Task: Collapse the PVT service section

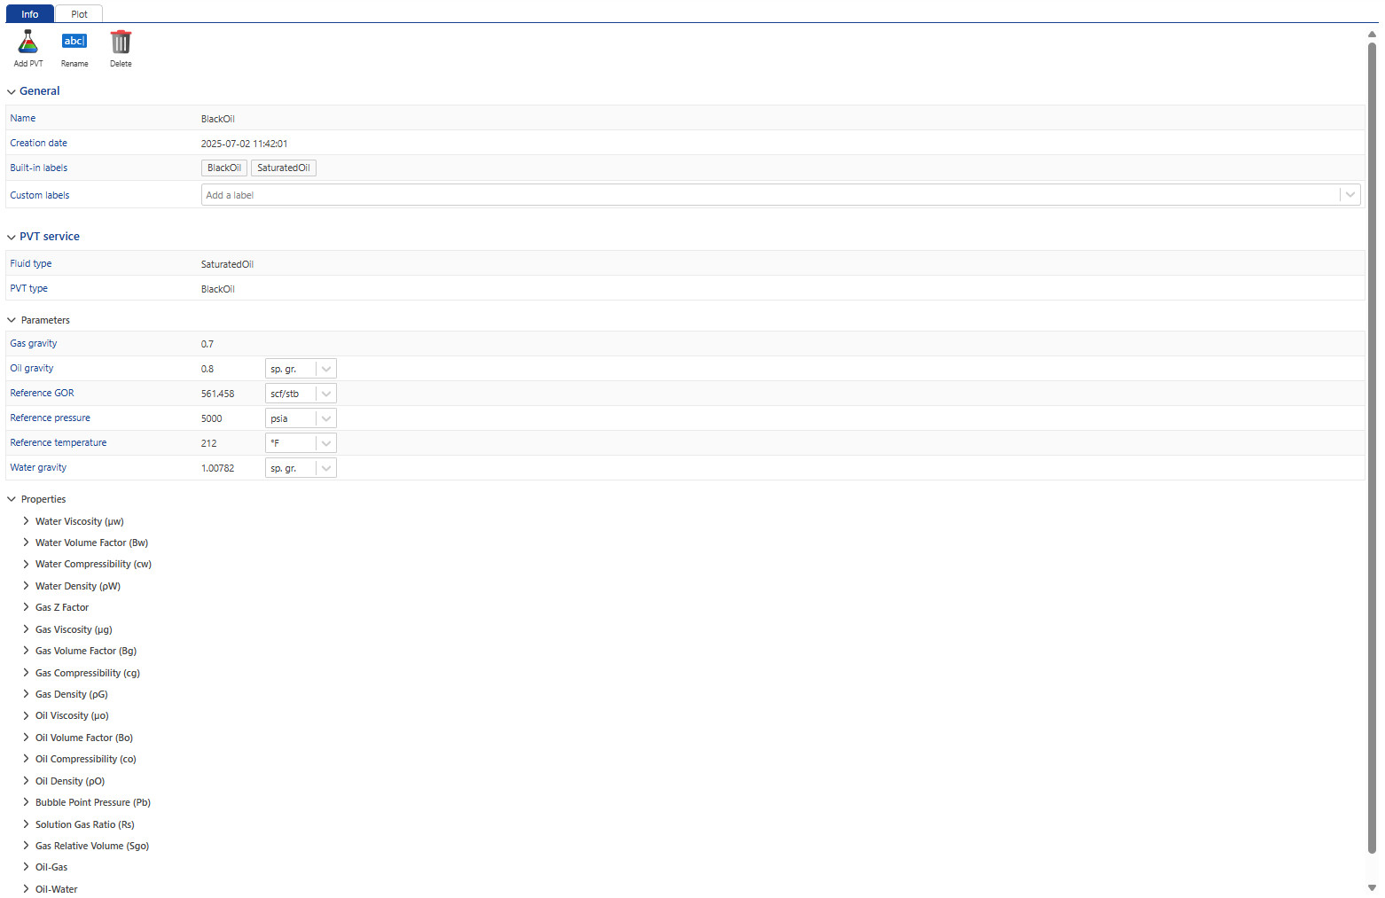Action: click(x=12, y=237)
